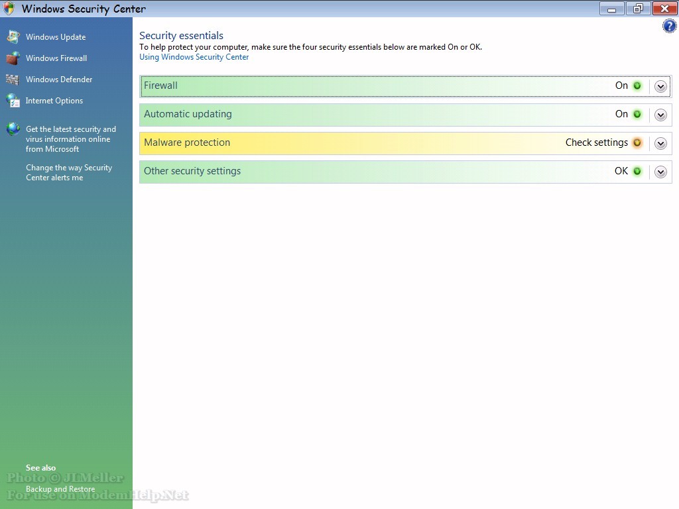Click the Security Center shield icon in title bar
679x509 pixels.
coord(9,8)
